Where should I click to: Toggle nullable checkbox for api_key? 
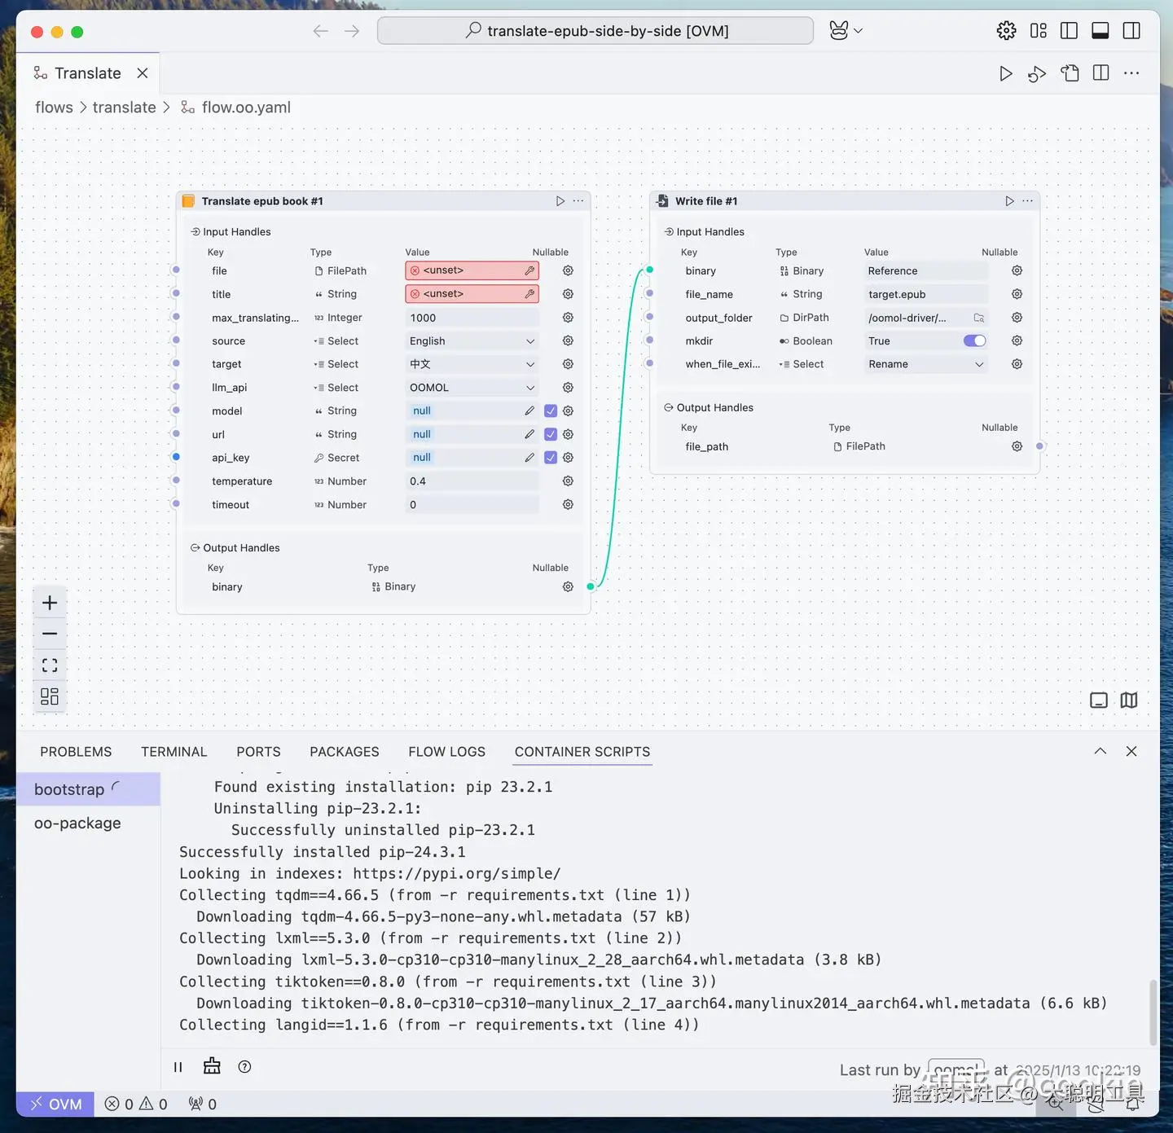[551, 458]
